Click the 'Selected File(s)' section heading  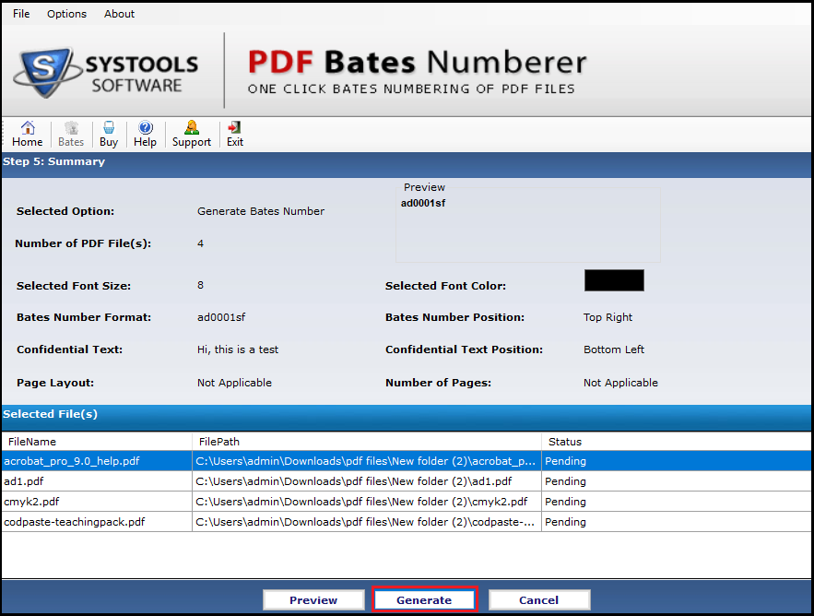point(51,414)
